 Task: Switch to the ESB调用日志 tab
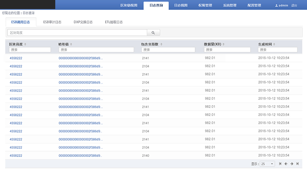(20, 22)
